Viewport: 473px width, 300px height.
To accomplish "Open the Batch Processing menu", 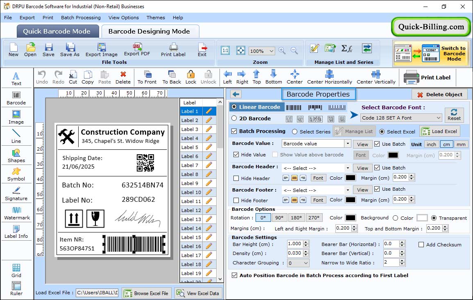I will [x=81, y=18].
